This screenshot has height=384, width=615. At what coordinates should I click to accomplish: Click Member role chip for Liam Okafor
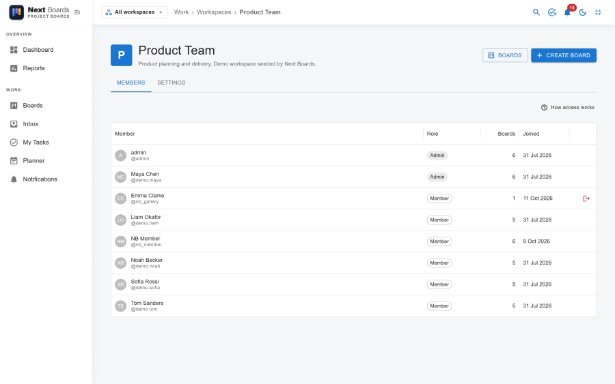coord(439,220)
